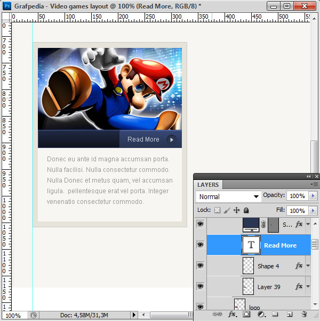Expand effects of top S... layer
Screen dimensions: 320x321
click(x=308, y=224)
